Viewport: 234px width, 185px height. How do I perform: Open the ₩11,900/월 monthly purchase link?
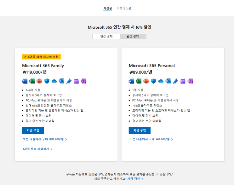click(44, 139)
